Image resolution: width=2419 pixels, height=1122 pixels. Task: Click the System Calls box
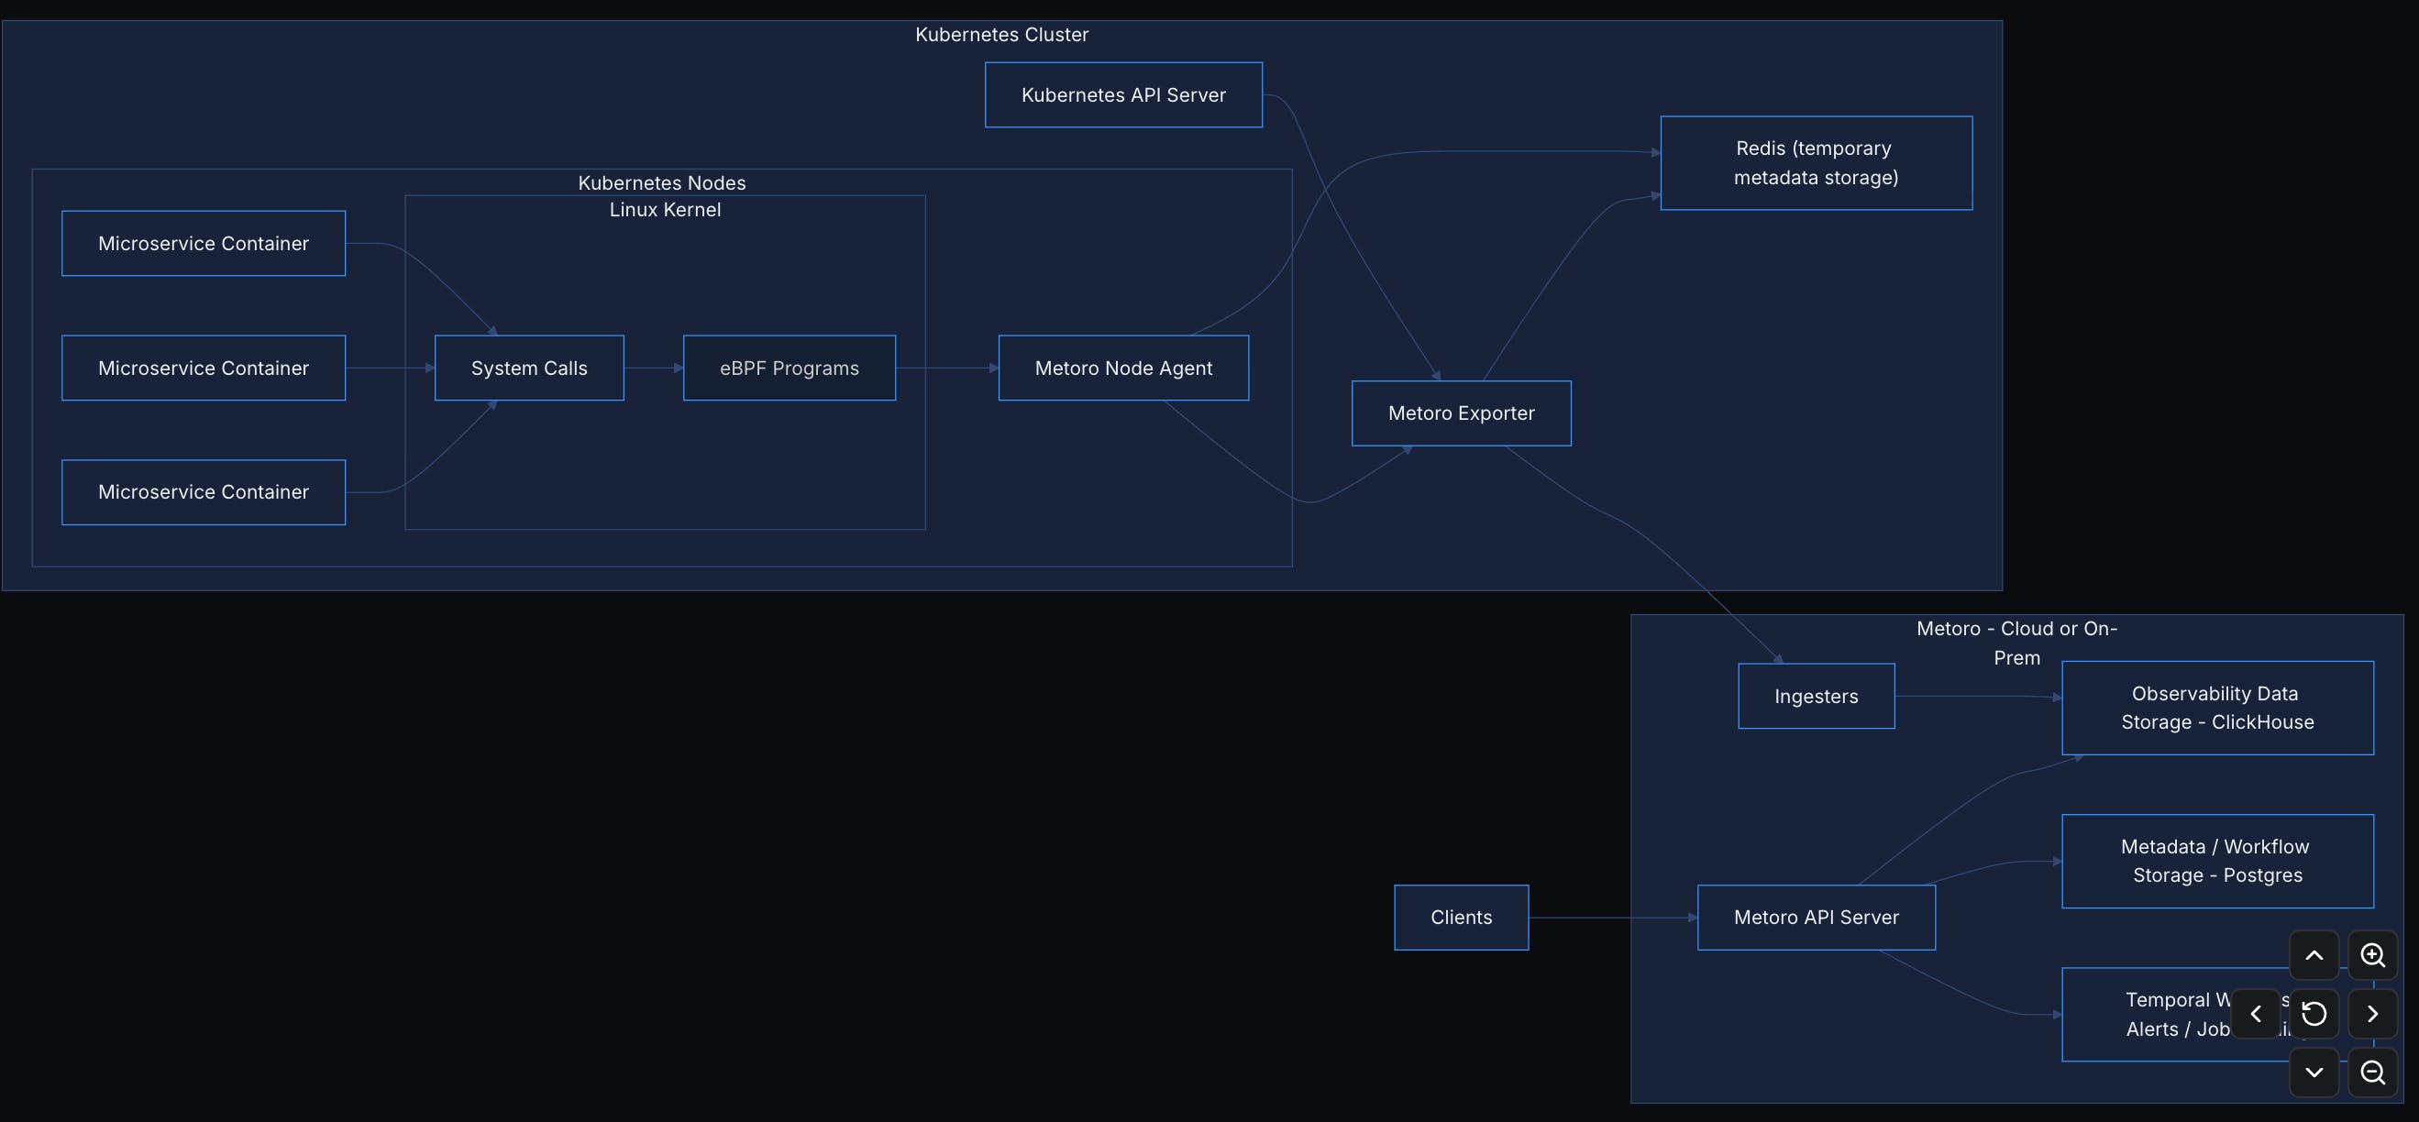529,368
